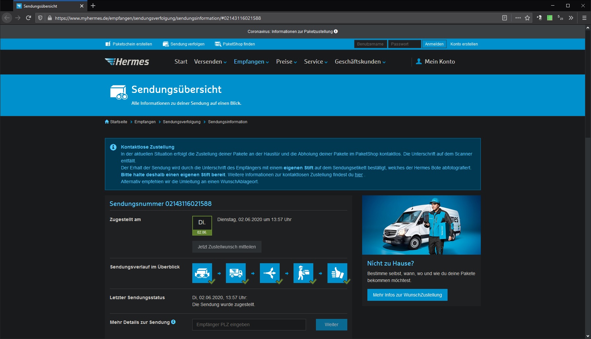Expand the Geschäftskunden dropdown menu
Viewport: 591px width, 339px height.
(360, 62)
